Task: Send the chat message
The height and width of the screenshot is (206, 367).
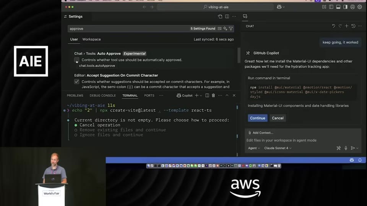Action: pyautogui.click(x=353, y=148)
